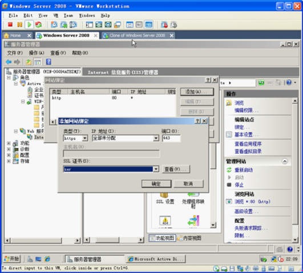Switch to the 内容视图 tab
Image resolution: width=303 pixels, height=273 pixels.
click(189, 238)
